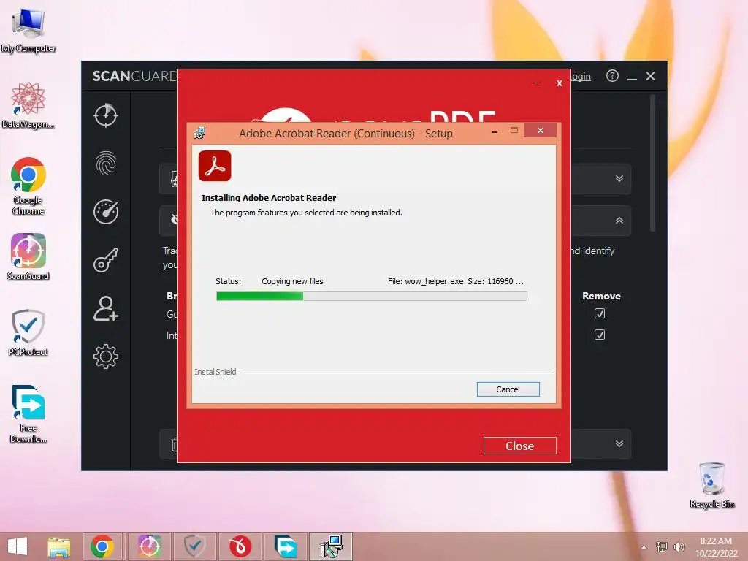Click the installer icon in Setup title bar

200,133
